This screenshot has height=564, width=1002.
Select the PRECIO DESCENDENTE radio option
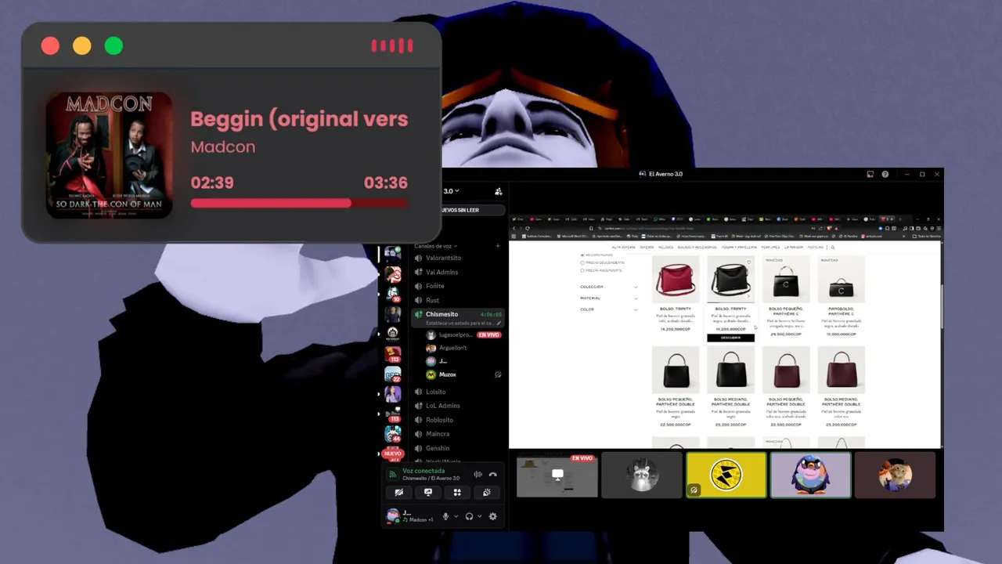[602, 262]
